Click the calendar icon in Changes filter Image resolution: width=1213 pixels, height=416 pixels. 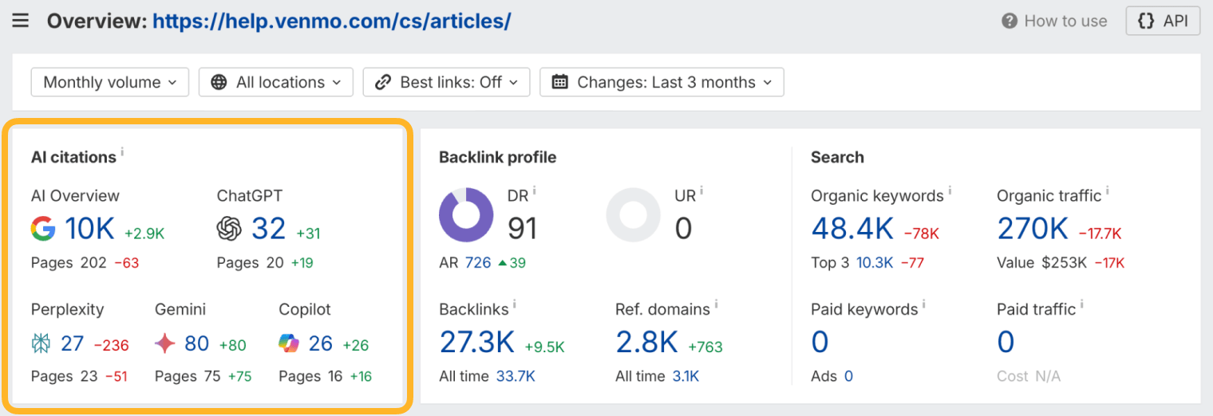[560, 82]
